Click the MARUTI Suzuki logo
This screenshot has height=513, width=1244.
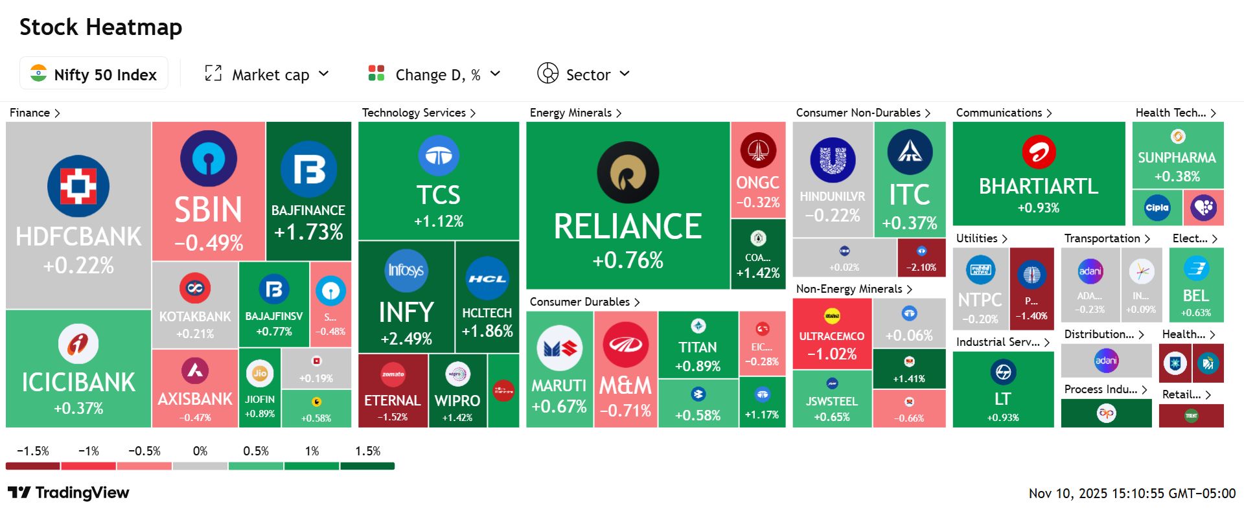click(x=560, y=348)
